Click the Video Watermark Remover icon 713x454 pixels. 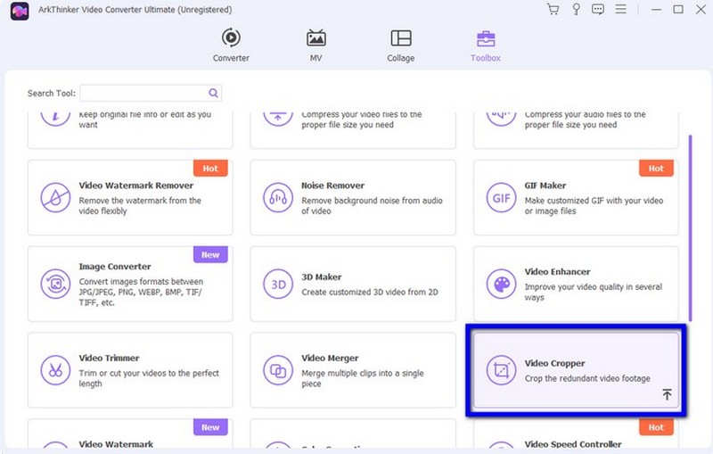[55, 197]
